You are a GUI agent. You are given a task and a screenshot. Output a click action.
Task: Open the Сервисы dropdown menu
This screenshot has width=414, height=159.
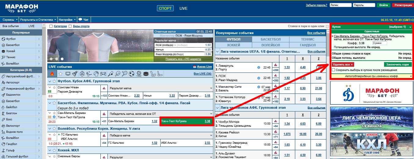(9, 19)
